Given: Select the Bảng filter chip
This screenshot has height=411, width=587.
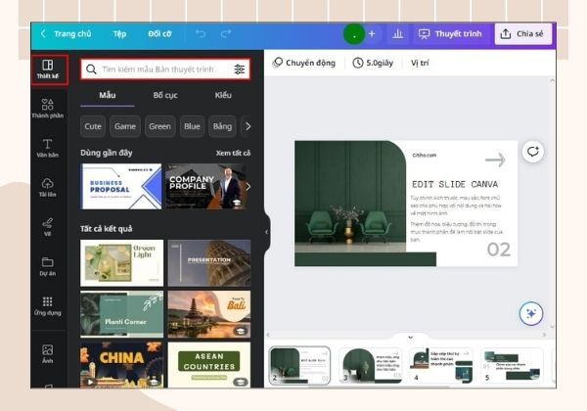Looking at the screenshot, I should [x=222, y=126].
